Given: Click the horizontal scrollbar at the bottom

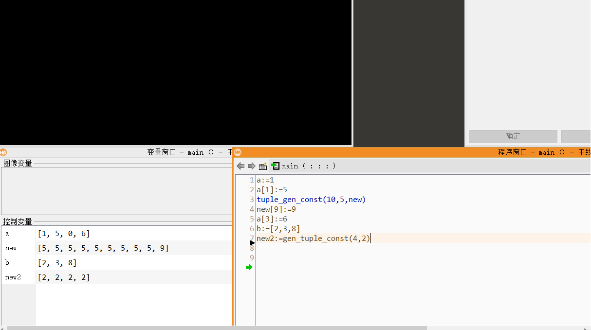Looking at the screenshot, I should pyautogui.click(x=217, y=328).
